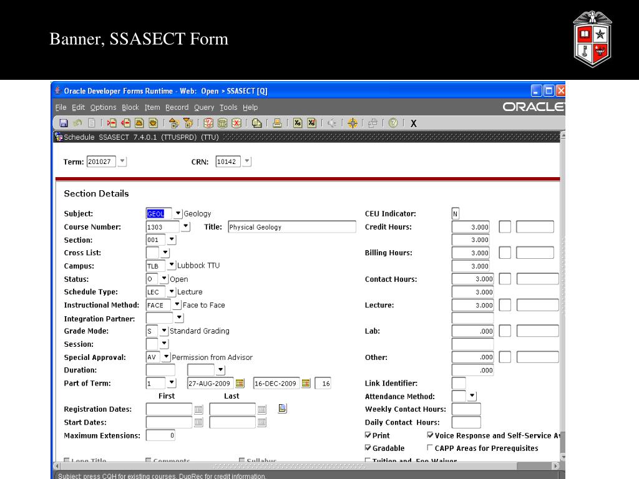Open the Special Approval dropdown arrow
The image size is (639, 479).
166,357
